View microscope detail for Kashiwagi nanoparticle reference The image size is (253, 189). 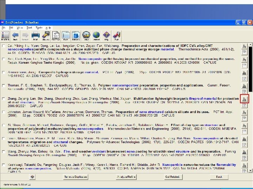pyautogui.click(x=245, y=165)
